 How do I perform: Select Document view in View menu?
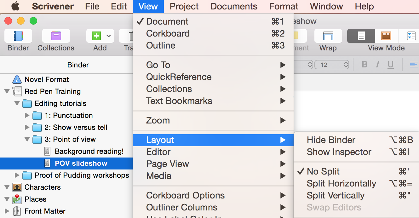click(x=213, y=21)
